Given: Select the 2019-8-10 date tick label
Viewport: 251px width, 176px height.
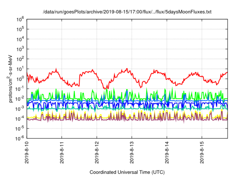Looking at the screenshot, I should 27,153.
